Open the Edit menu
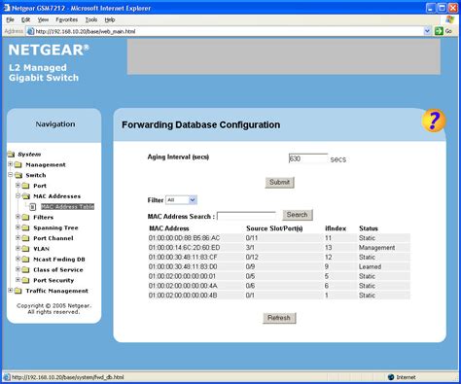461x384 pixels. [x=25, y=19]
